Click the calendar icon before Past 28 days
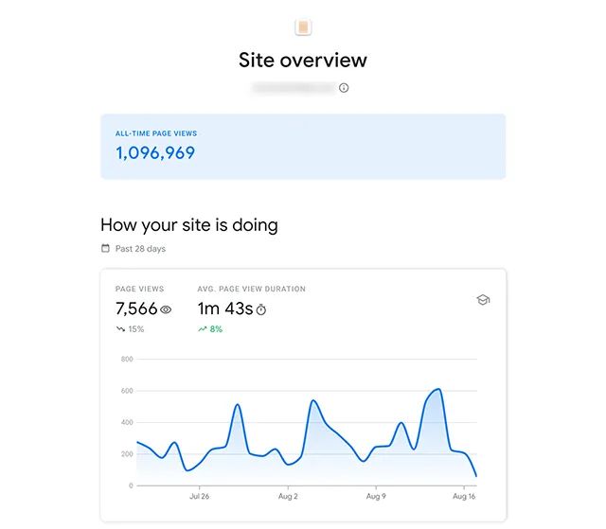 pyautogui.click(x=105, y=249)
